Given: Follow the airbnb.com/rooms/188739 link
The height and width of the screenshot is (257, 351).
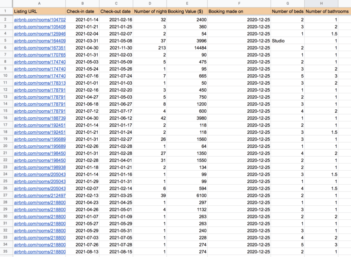Looking at the screenshot, I should (x=40, y=118).
